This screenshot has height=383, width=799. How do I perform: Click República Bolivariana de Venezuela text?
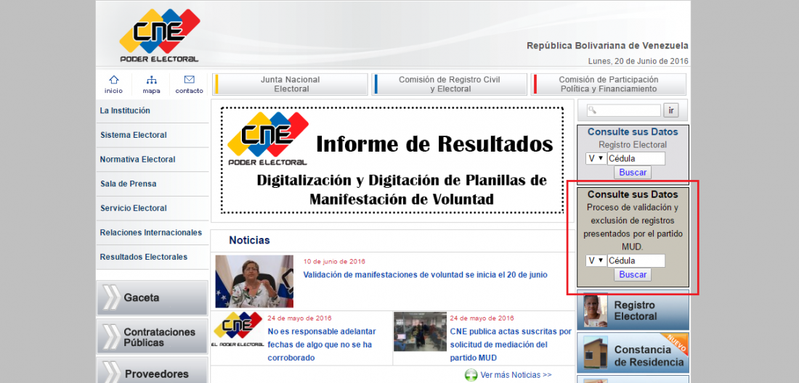tap(607, 46)
